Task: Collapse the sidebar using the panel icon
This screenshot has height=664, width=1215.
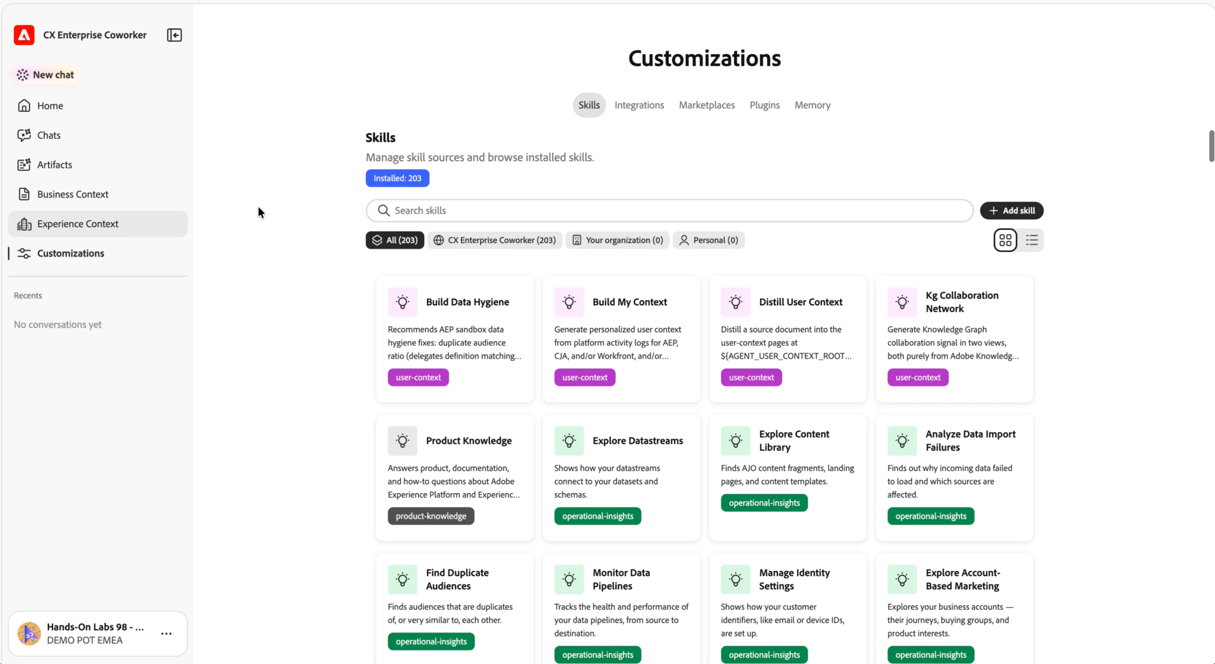Action: tap(174, 35)
